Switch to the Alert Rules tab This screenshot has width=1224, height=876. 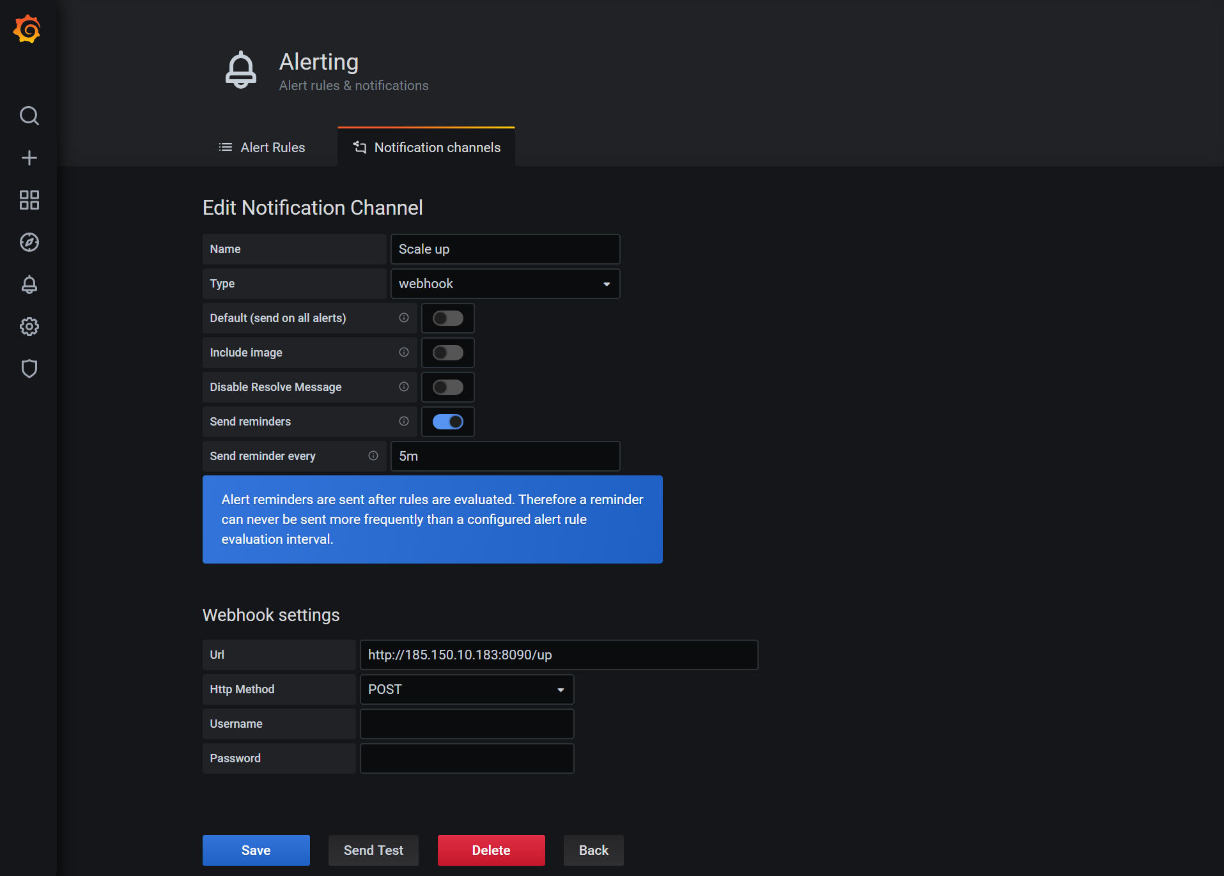(x=262, y=148)
